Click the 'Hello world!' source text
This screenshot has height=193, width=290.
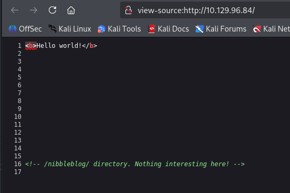tap(59, 46)
